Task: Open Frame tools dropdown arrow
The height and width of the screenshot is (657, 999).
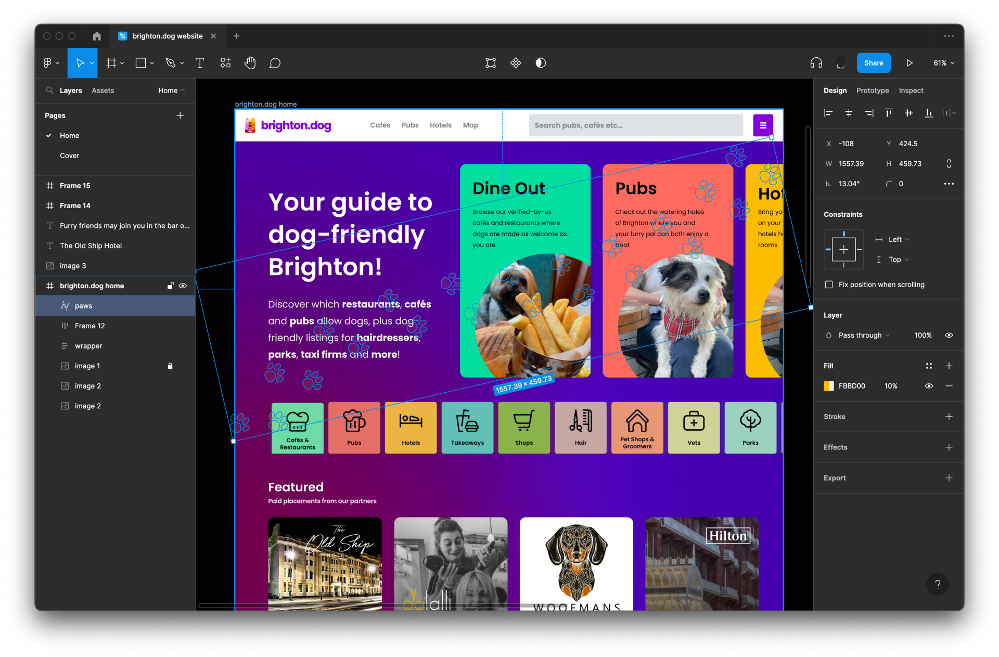Action: [x=122, y=63]
